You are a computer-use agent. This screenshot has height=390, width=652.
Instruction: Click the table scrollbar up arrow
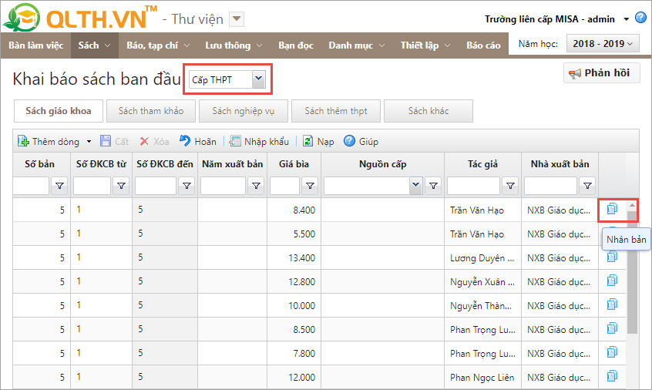tap(632, 205)
